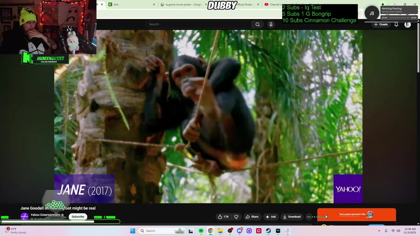This screenshot has width=420, height=236.
Task: Click the taskbar microphone tray icon
Action: click(x=386, y=231)
